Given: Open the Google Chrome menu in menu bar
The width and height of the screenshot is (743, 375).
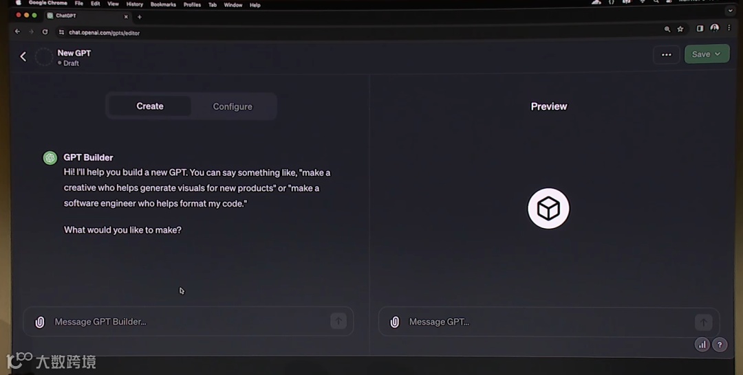Looking at the screenshot, I should (48, 3).
